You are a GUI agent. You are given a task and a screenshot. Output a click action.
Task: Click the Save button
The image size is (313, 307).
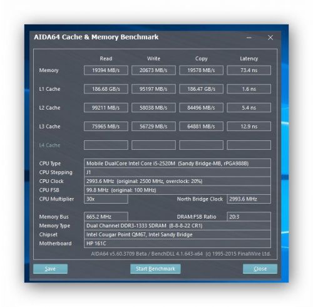(x=50, y=269)
